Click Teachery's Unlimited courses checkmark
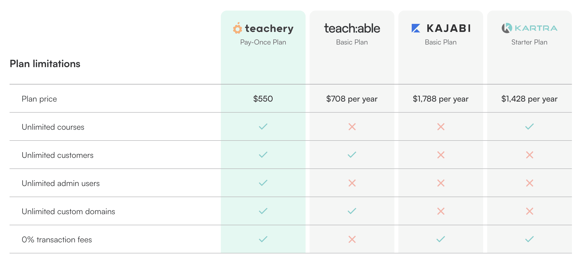This screenshot has height=271, width=585. [x=263, y=126]
